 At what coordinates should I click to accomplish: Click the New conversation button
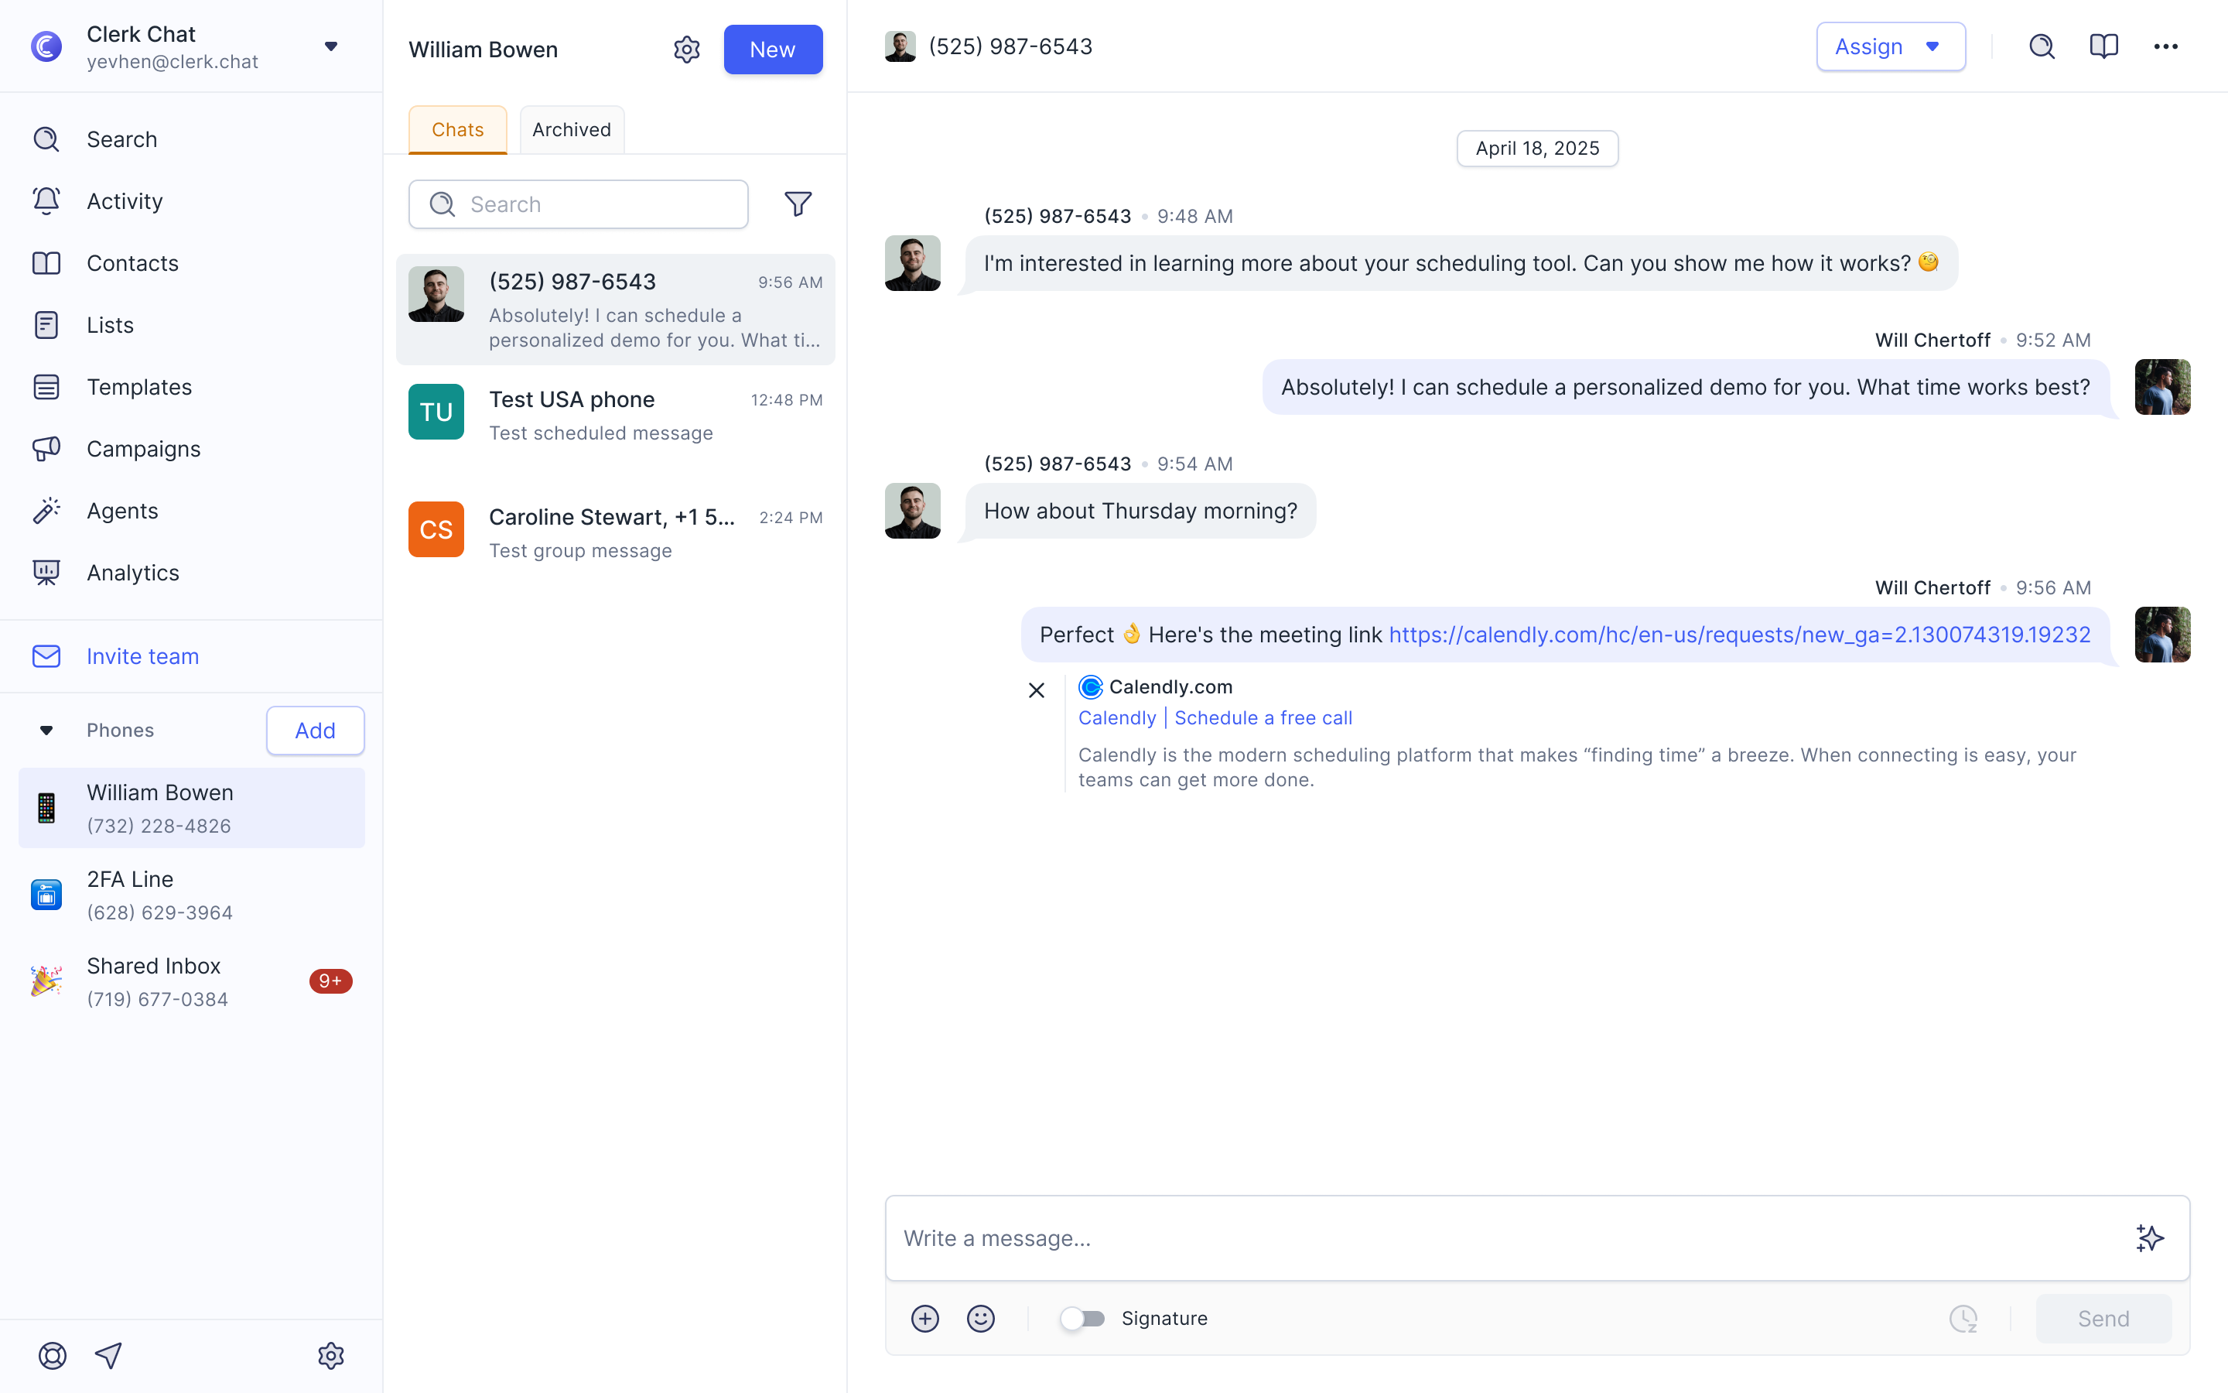coord(772,50)
